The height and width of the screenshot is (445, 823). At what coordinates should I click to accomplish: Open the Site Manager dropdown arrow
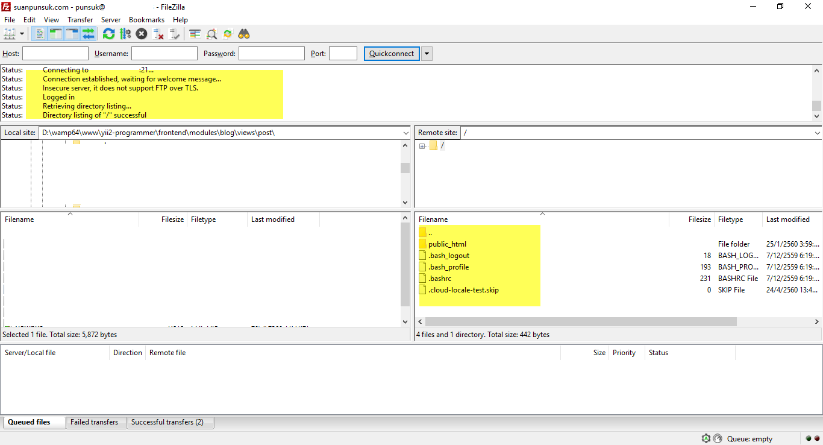[22, 34]
